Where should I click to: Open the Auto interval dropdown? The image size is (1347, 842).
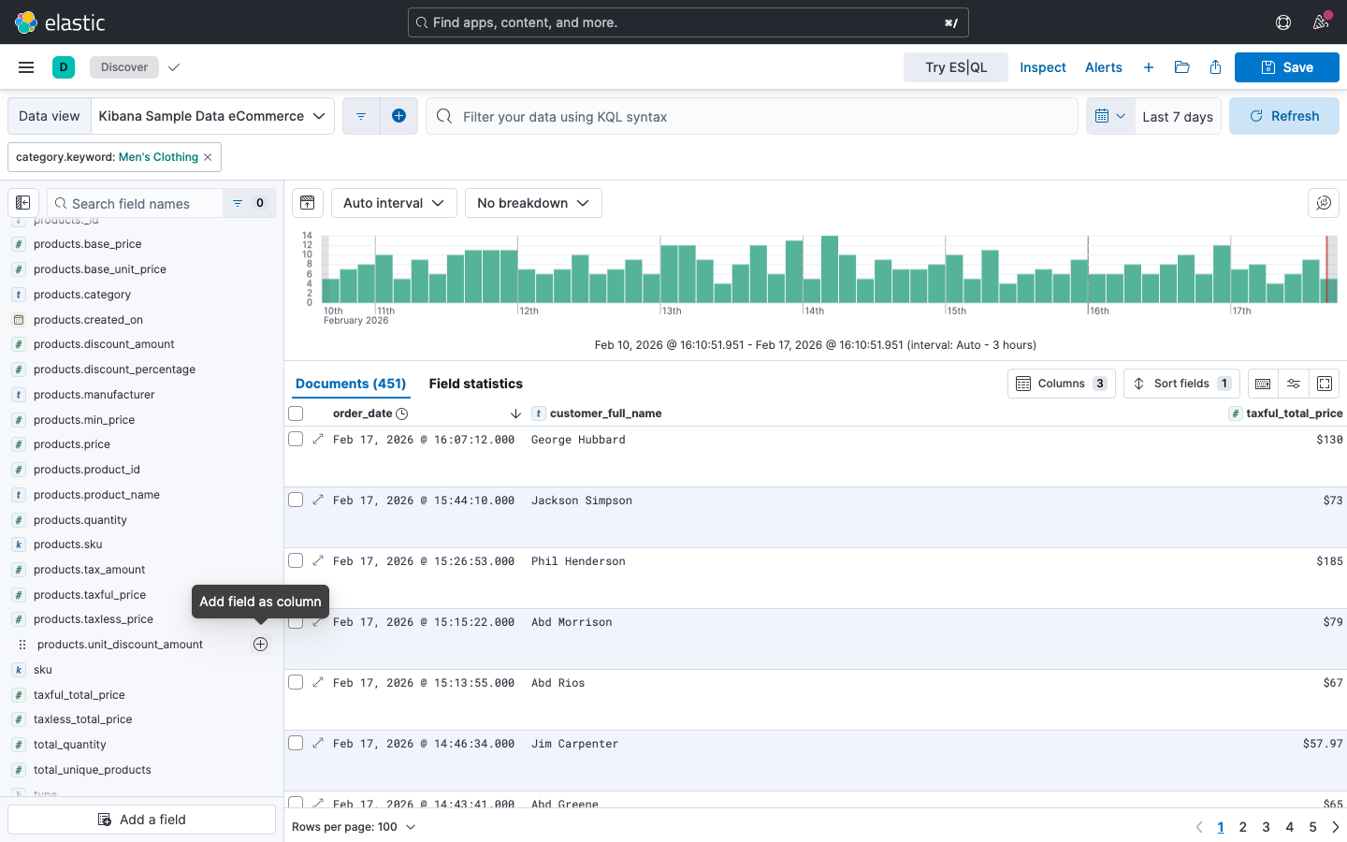(x=393, y=203)
